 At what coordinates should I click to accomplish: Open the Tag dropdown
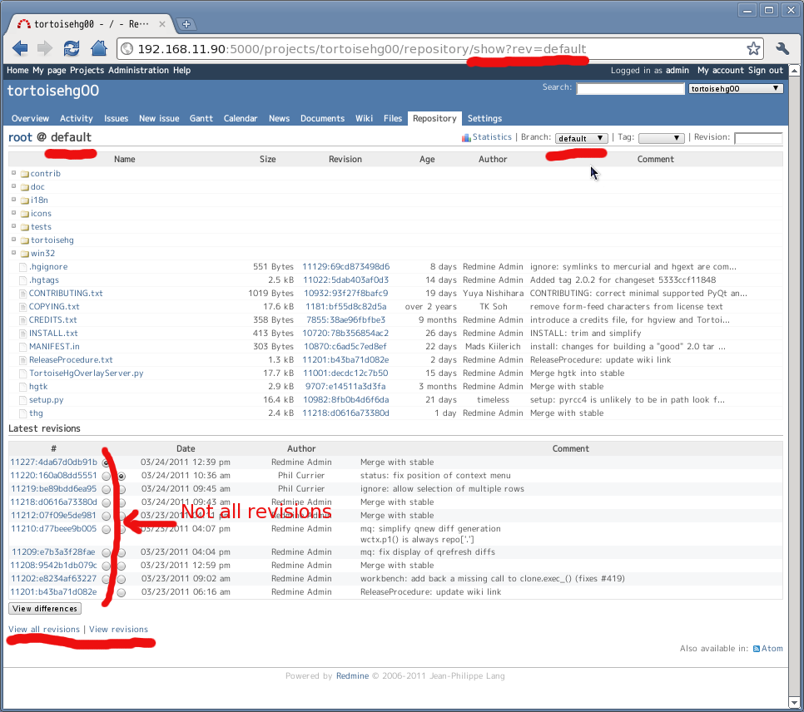[x=662, y=138]
